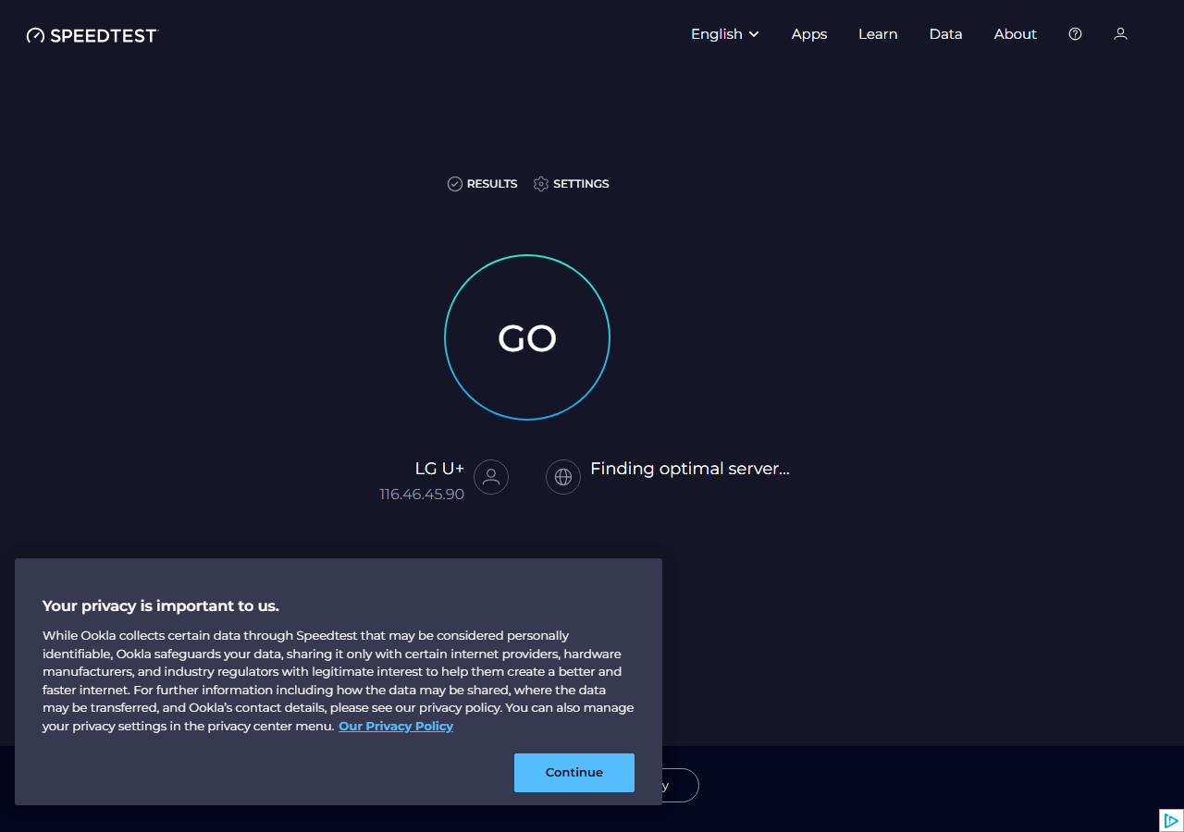This screenshot has height=832, width=1184.
Task: Click the help question mark icon
Action: click(x=1075, y=34)
